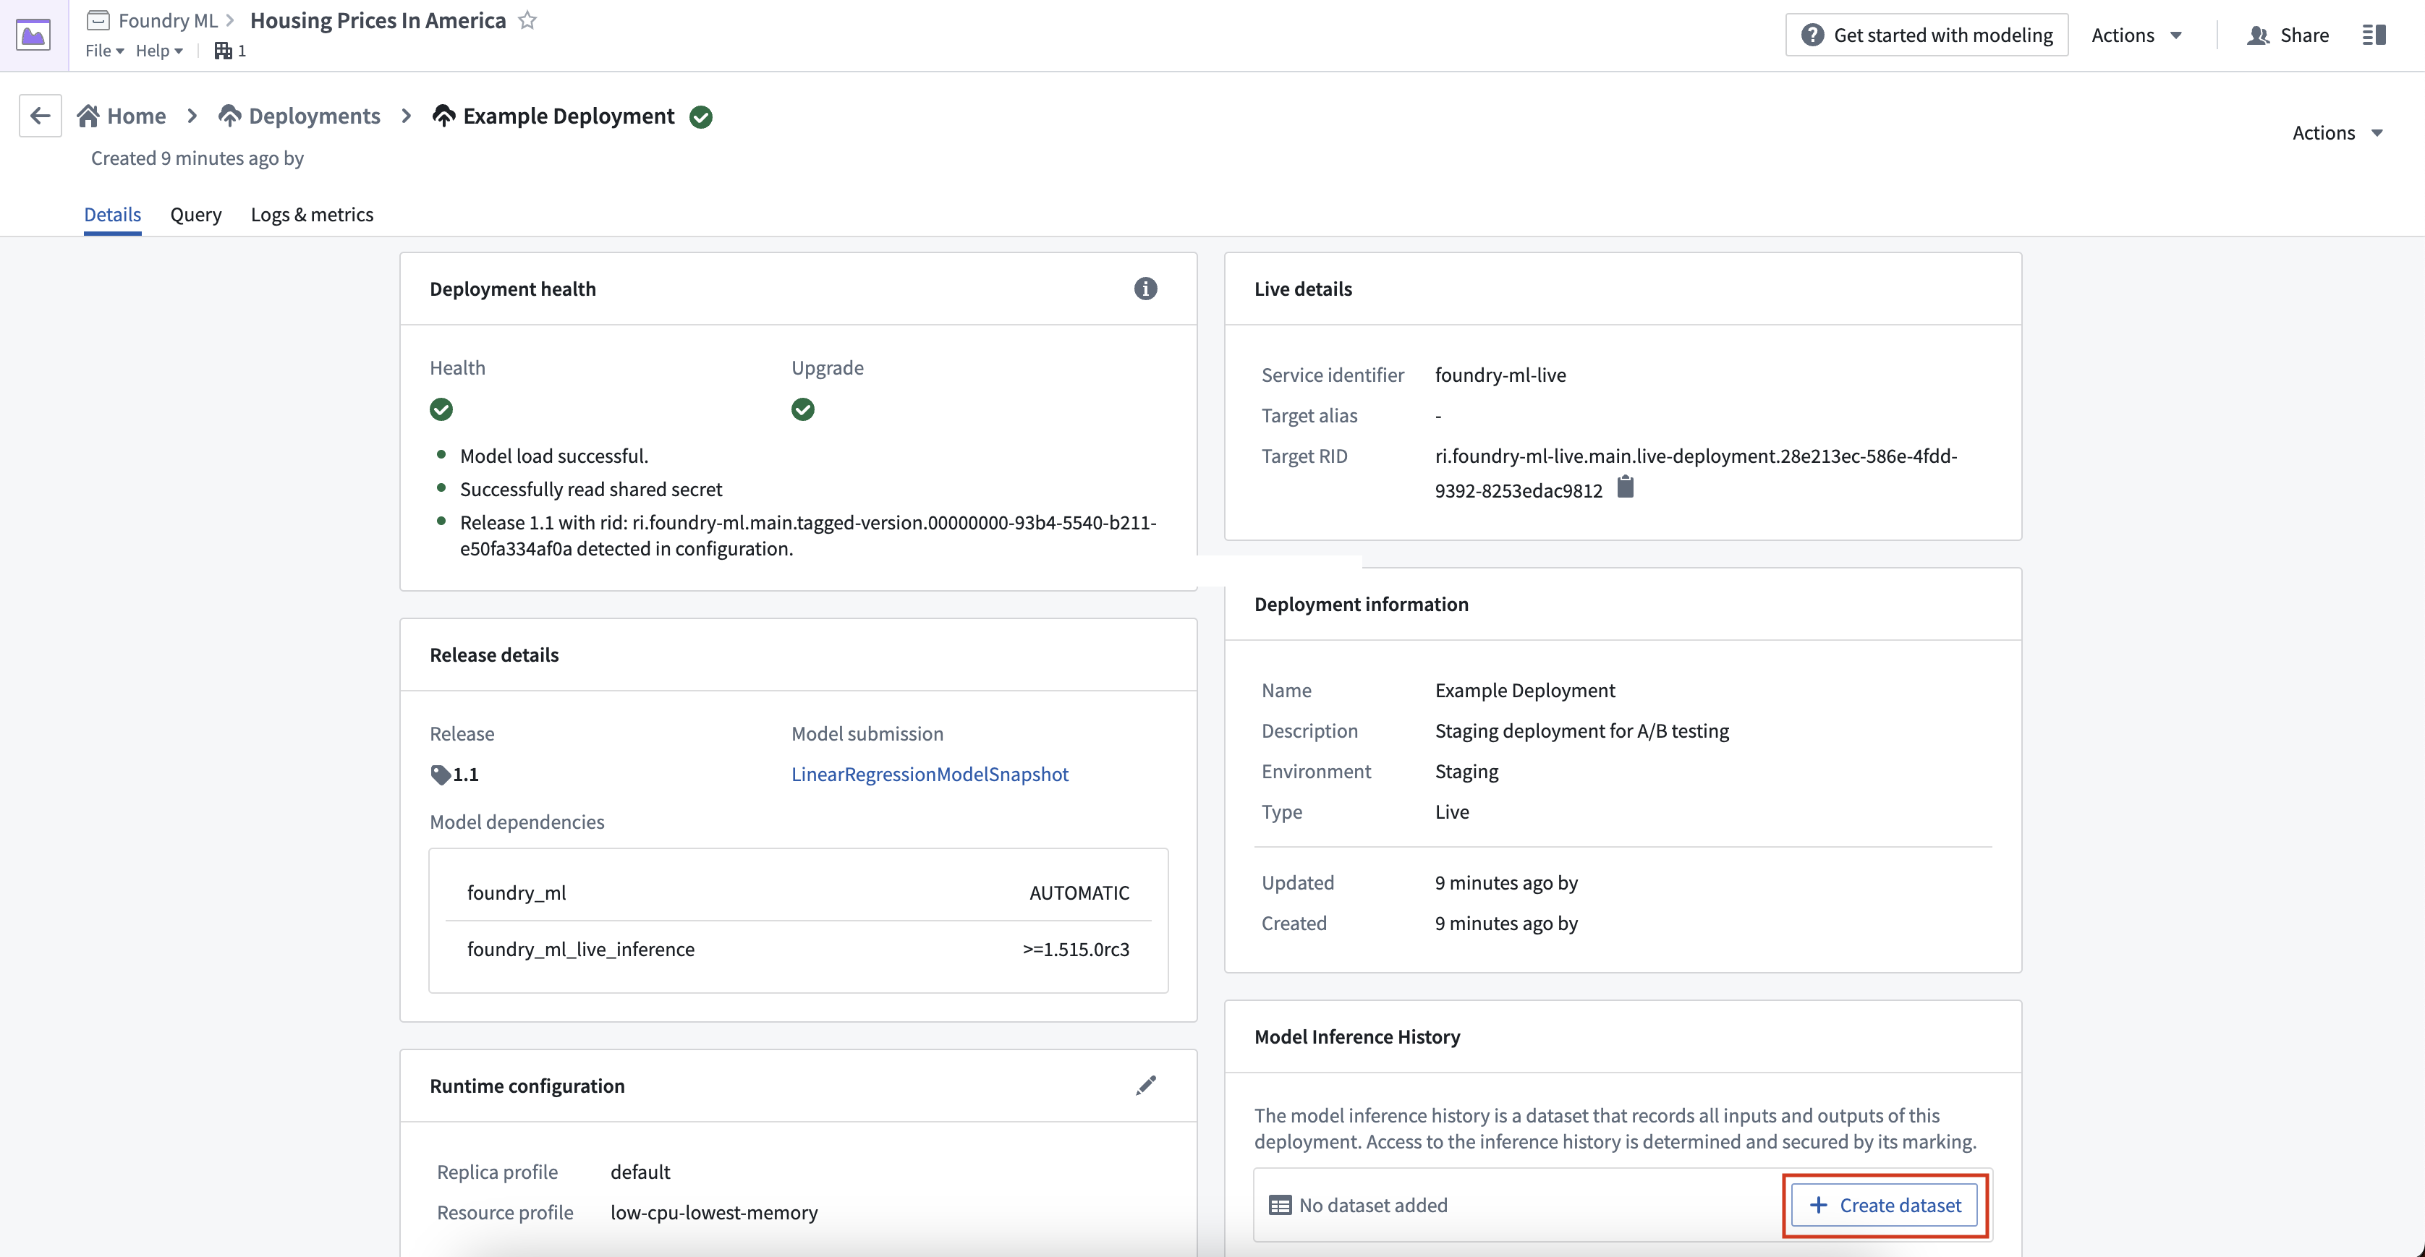2425x1257 pixels.
Task: Click the Staging deployment for A/B testing description
Action: point(1581,730)
